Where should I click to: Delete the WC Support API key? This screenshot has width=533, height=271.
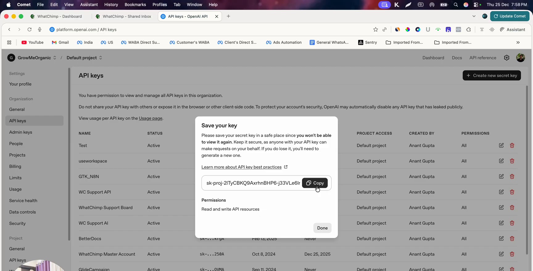click(x=512, y=192)
